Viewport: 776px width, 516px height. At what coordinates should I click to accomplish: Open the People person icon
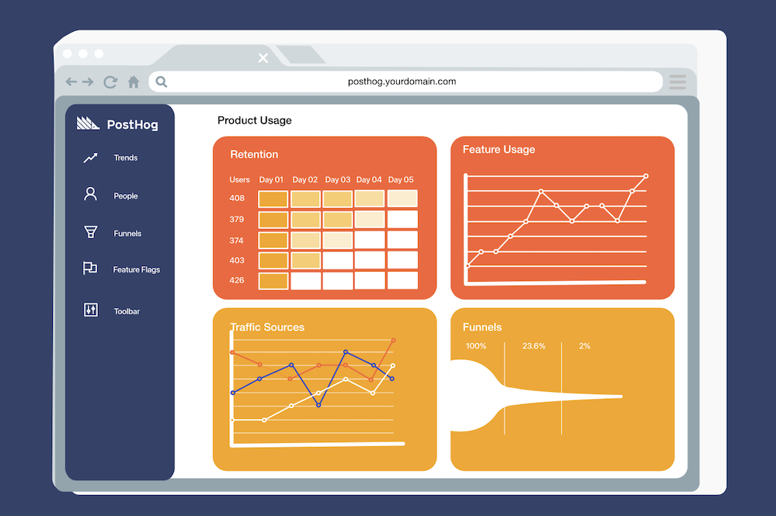point(90,194)
